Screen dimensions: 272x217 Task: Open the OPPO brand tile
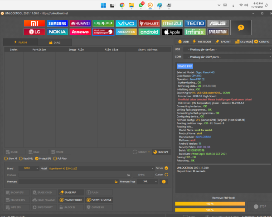coord(103,24)
